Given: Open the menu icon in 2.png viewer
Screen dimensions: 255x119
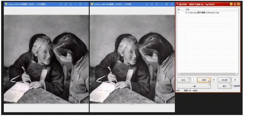Looking at the screenshot, I should pyautogui.click(x=60, y=5).
